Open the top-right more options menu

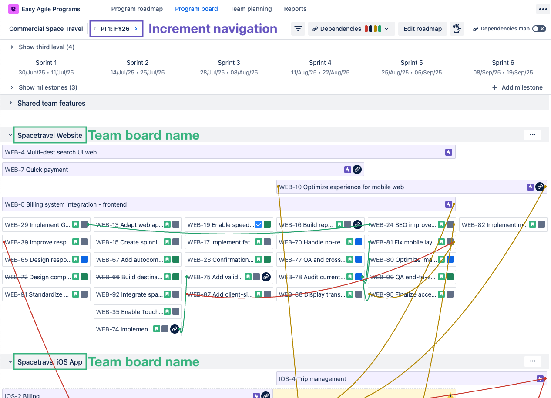pyautogui.click(x=542, y=9)
